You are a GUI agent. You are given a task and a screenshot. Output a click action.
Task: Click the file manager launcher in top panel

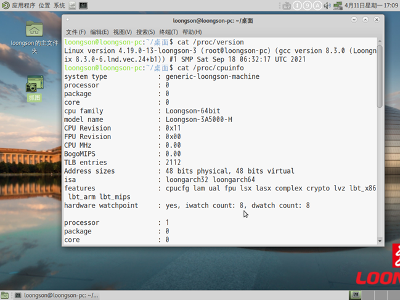pos(72,6)
